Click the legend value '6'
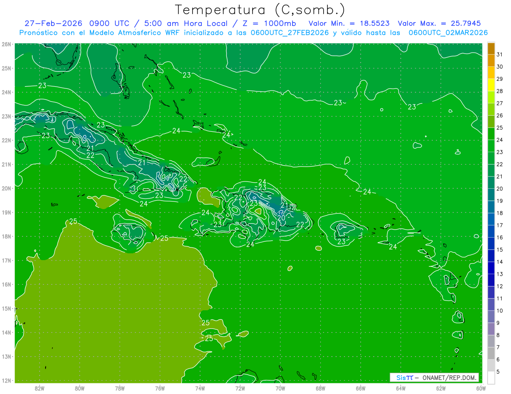511x394 pixels. (x=498, y=360)
